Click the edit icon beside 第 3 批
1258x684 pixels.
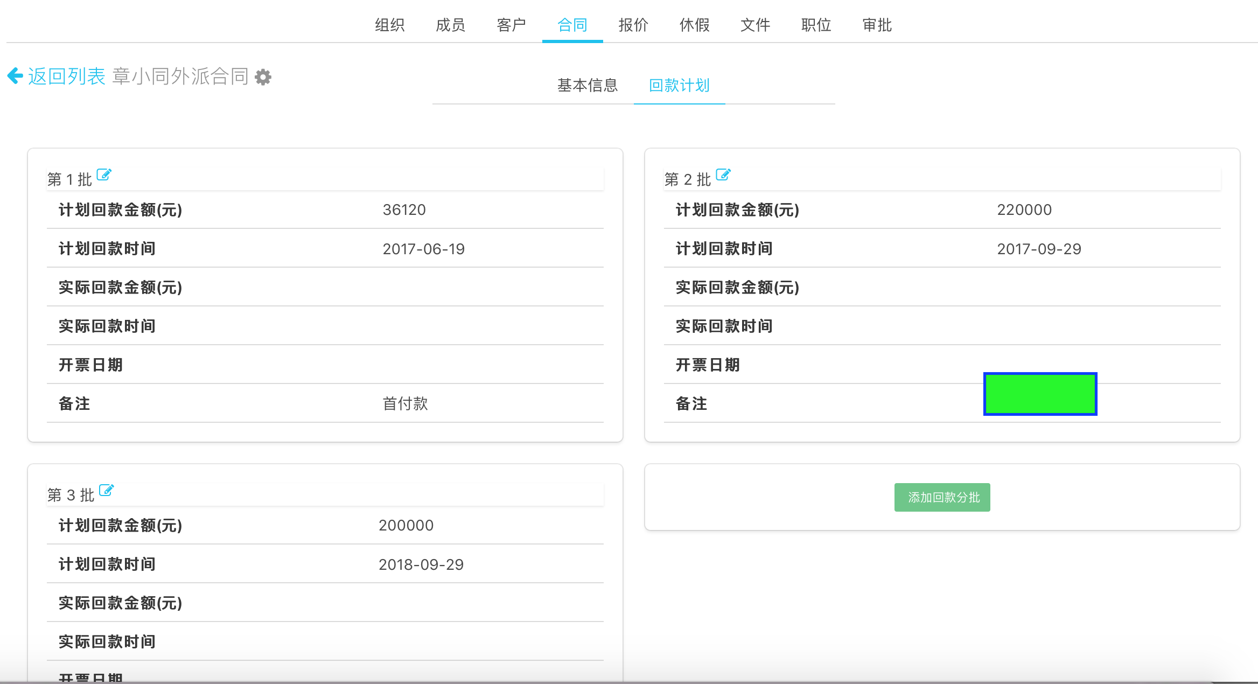pos(107,490)
